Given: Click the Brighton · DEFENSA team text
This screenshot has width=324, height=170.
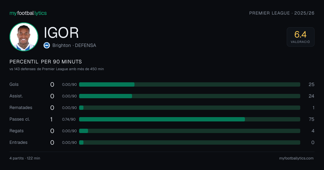Looking at the screenshot, I should pos(74,45).
